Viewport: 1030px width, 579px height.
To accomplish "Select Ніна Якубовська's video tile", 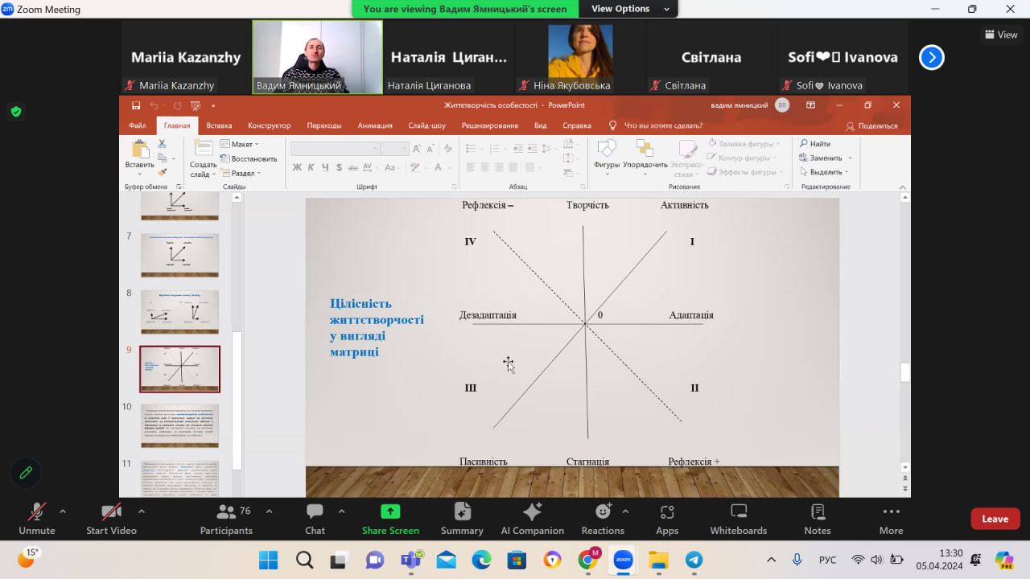I will (x=580, y=57).
